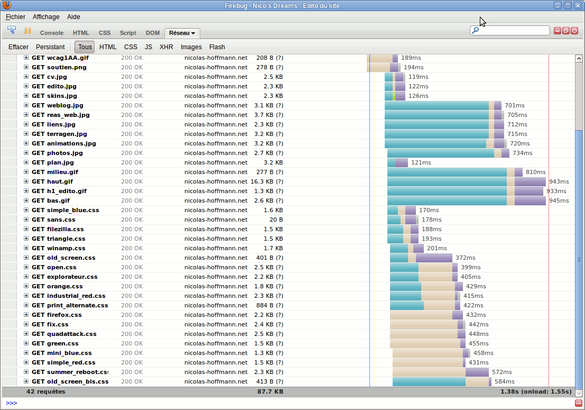
Task: Filter requests by XHR type
Action: pos(166,47)
